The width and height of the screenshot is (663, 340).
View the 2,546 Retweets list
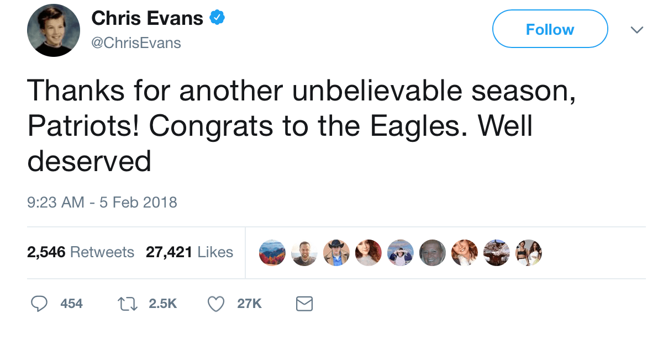tap(81, 253)
